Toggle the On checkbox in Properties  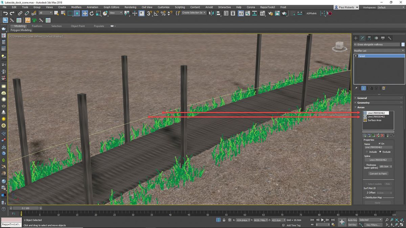click(380, 143)
